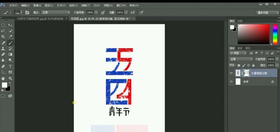Image resolution: width=280 pixels, height=132 pixels.
Task: Toggle shape layer filter
Action: [x=267, y=53]
